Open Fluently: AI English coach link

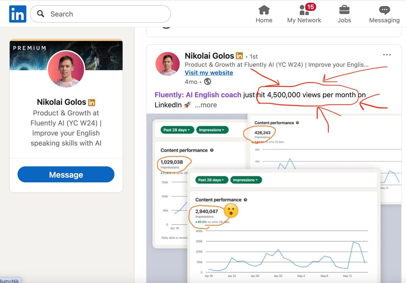coord(198,95)
